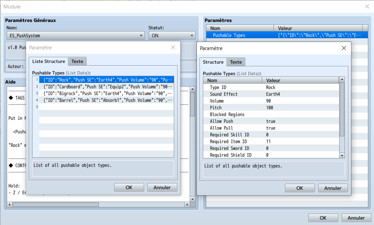
Task: Click Aide horizontal scrollbar thumb
Action: [55, 204]
